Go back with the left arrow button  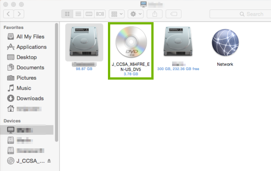pyautogui.click(x=8, y=14)
